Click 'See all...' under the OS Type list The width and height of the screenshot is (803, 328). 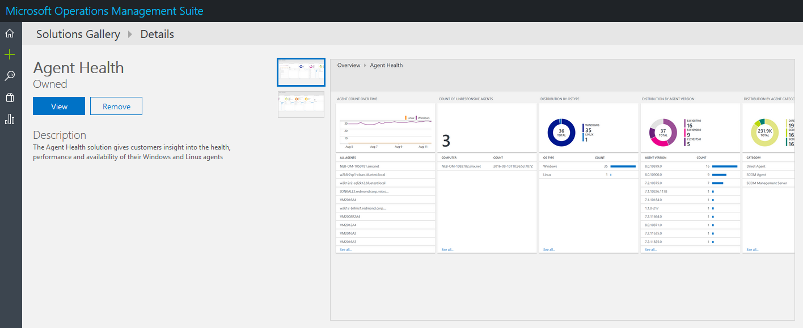549,249
